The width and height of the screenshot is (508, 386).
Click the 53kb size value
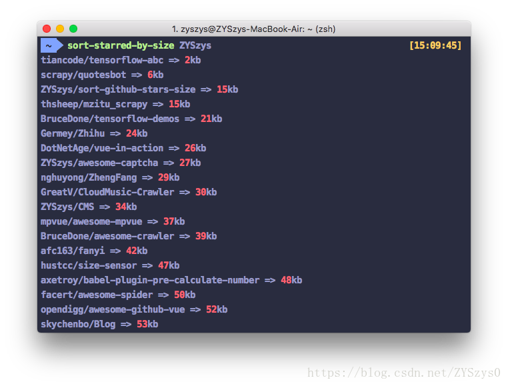point(147,324)
